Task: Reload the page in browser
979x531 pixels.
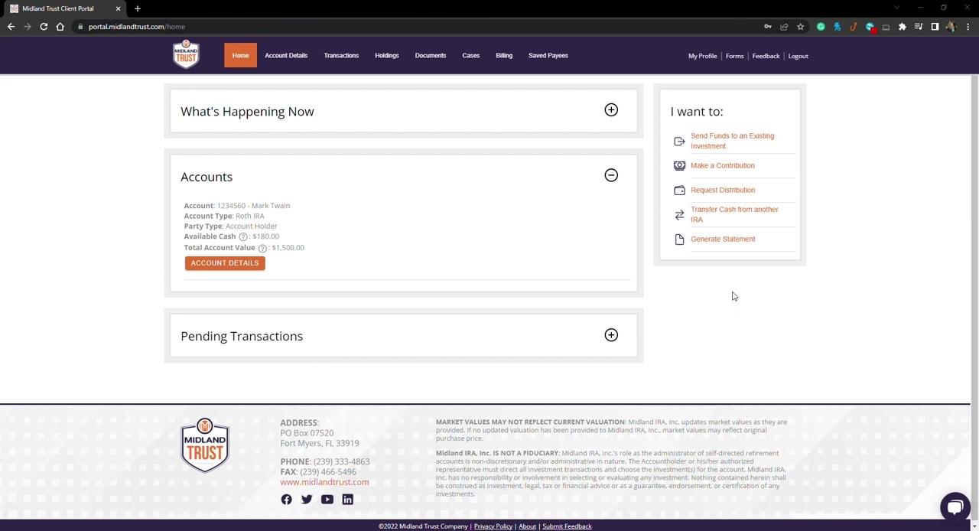Action: click(x=44, y=27)
